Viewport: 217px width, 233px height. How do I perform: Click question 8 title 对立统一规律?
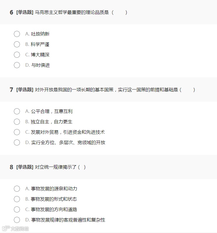[x=56, y=167]
